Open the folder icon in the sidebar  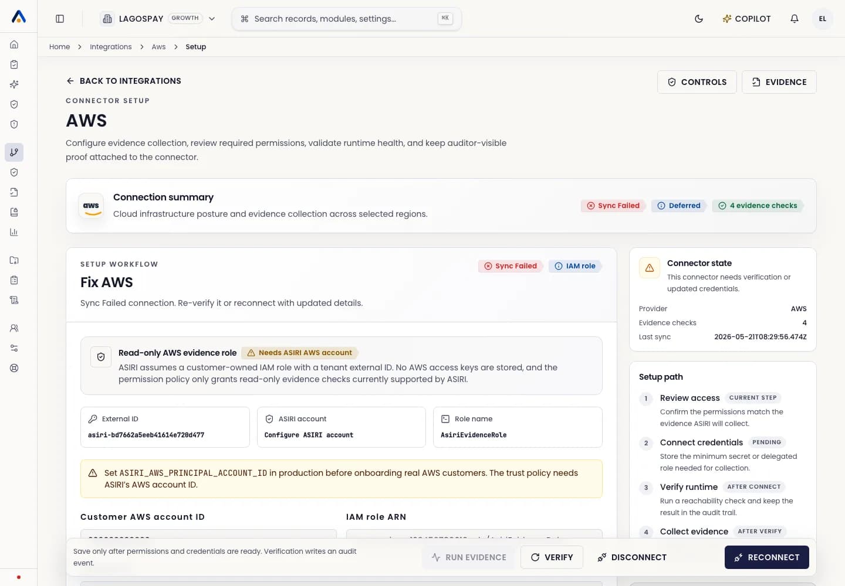14,260
